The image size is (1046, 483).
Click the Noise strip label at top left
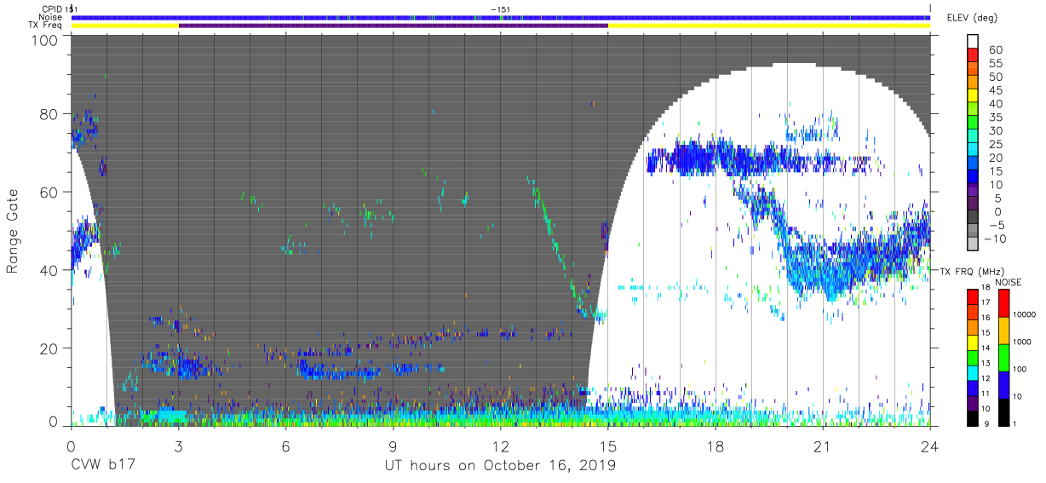point(49,17)
